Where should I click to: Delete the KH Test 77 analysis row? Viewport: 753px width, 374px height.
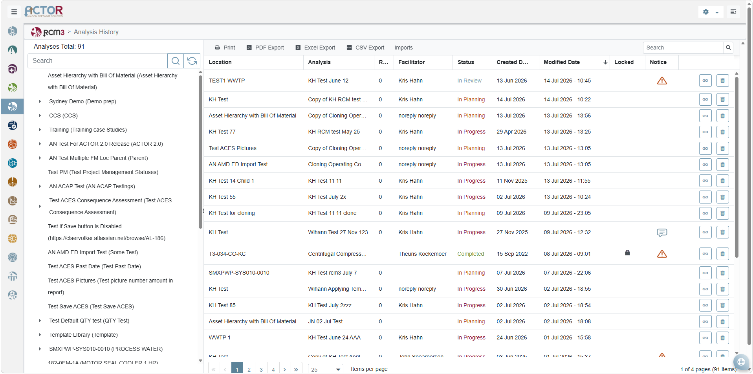722,132
